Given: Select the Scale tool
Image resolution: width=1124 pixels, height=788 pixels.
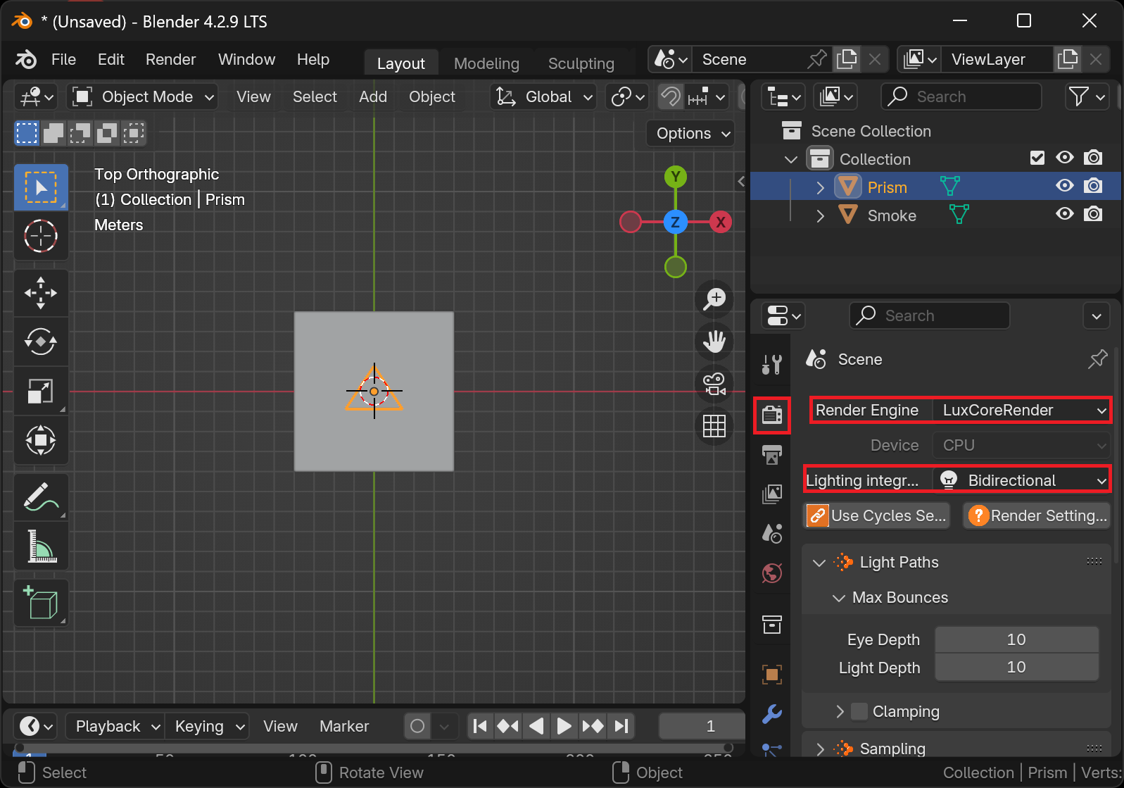Looking at the screenshot, I should click(41, 392).
